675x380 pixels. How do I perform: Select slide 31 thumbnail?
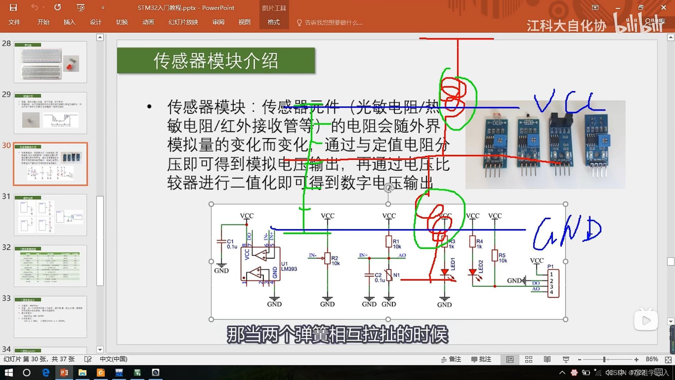(x=50, y=215)
